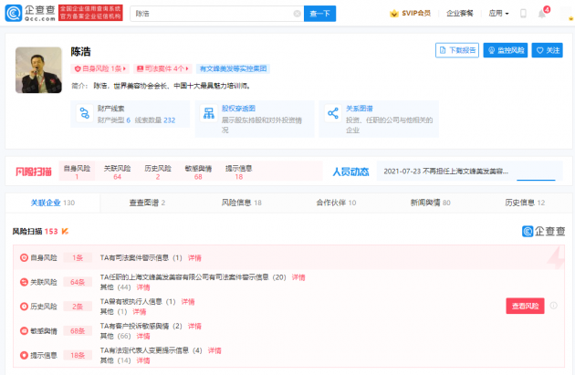Open 详情 for 其他 (14)
The width and height of the screenshot is (575, 375).
coord(143,360)
